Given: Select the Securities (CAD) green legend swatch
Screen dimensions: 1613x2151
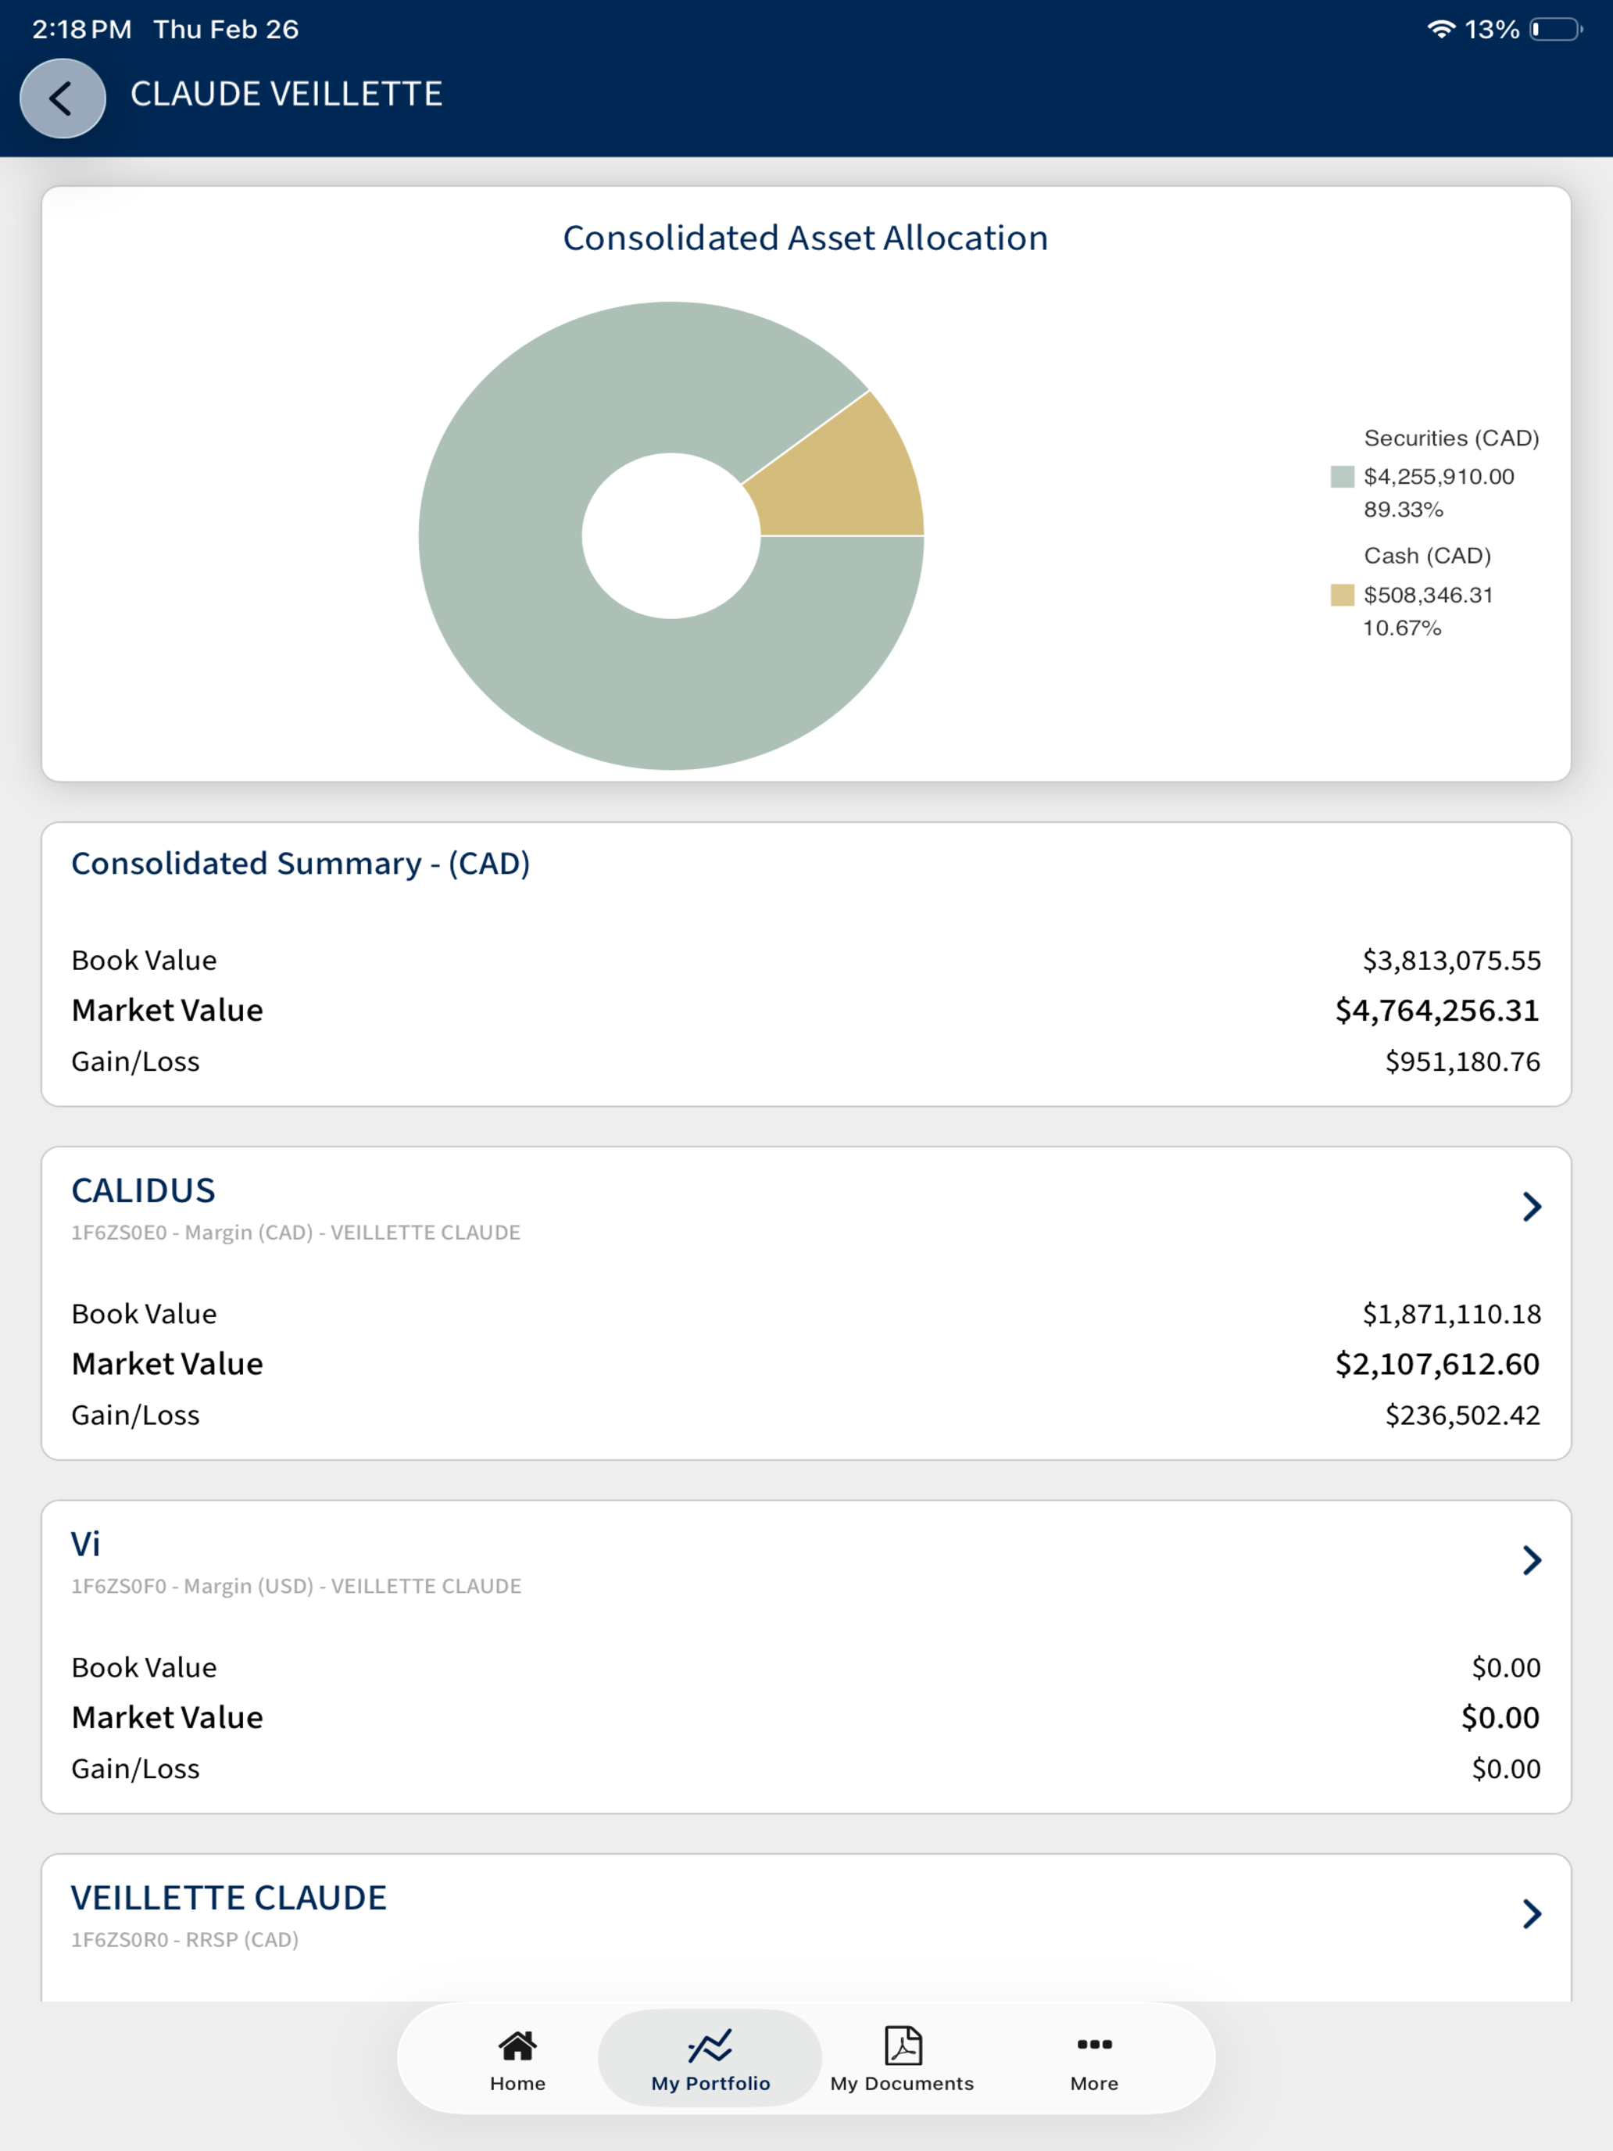Looking at the screenshot, I should [1342, 477].
